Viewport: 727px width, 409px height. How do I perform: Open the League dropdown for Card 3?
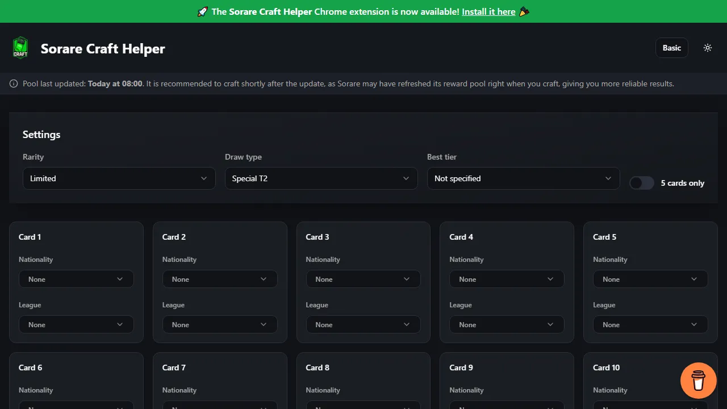click(x=363, y=324)
